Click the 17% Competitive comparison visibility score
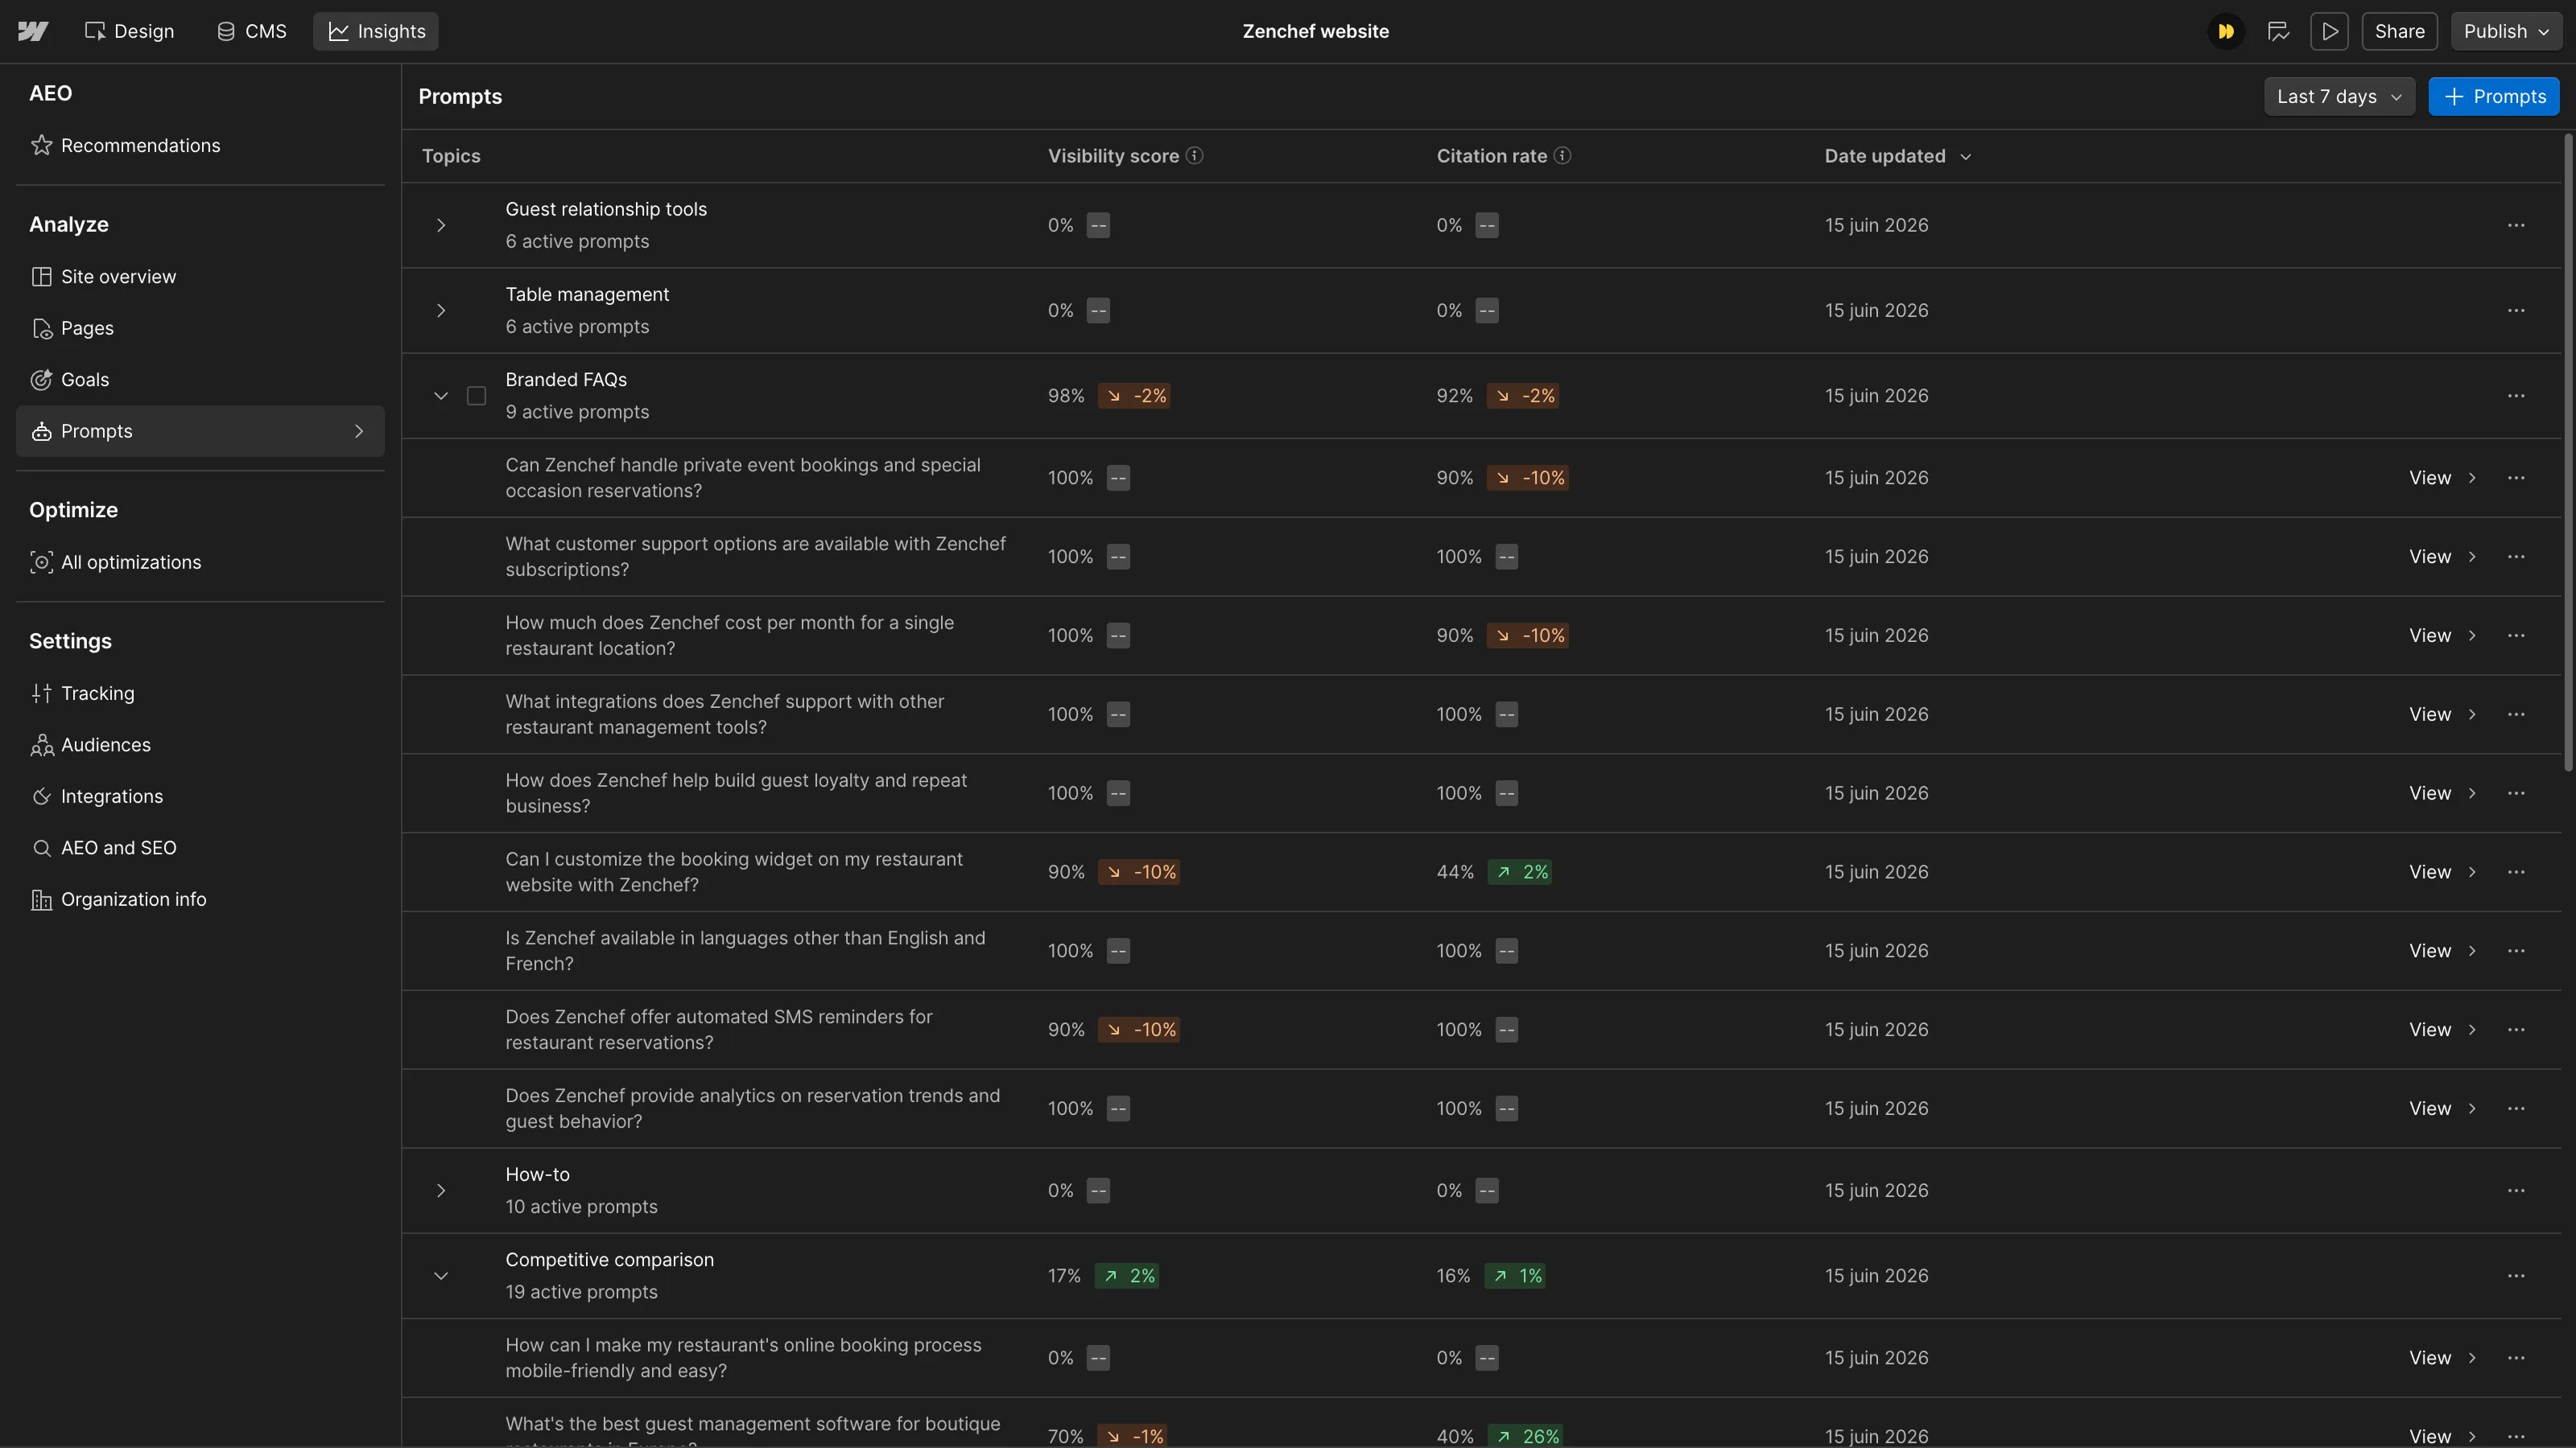2576x1448 pixels. pyautogui.click(x=1064, y=1276)
